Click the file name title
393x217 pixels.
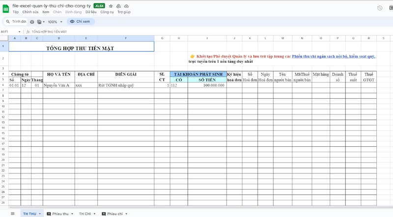click(52, 6)
